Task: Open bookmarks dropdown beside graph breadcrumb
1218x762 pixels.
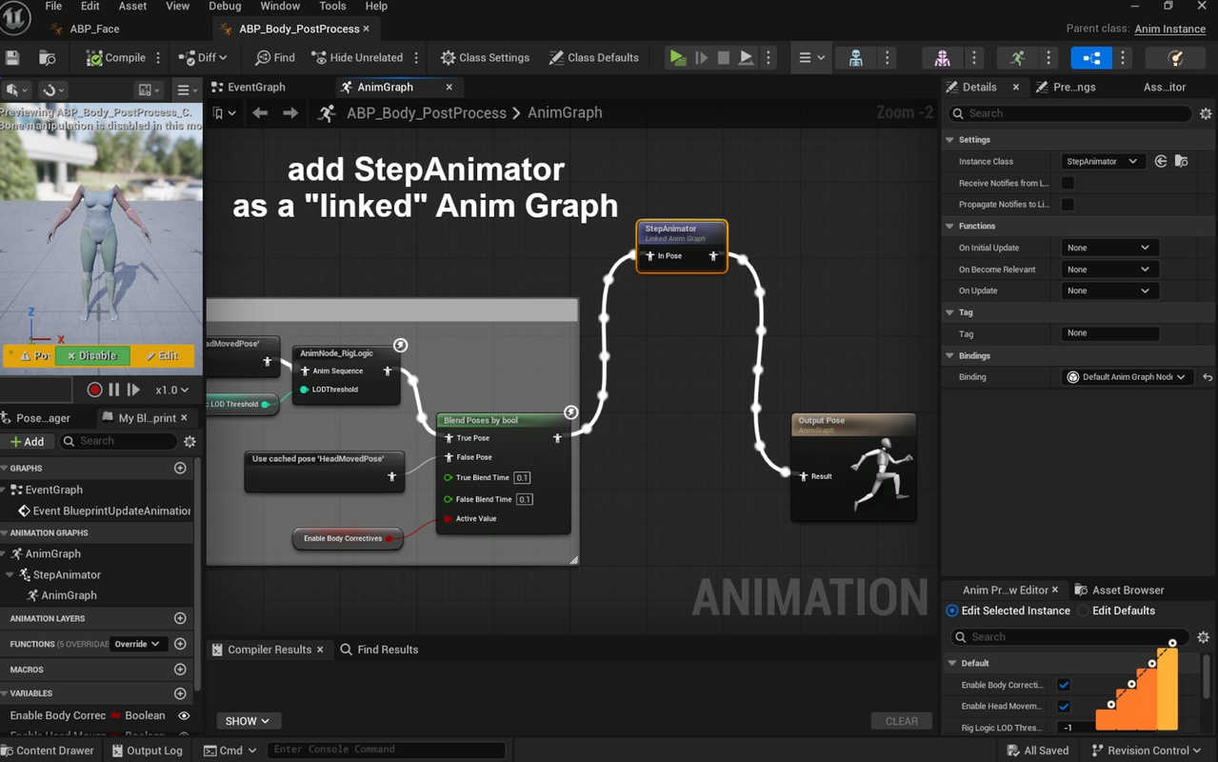Action: coord(225,113)
